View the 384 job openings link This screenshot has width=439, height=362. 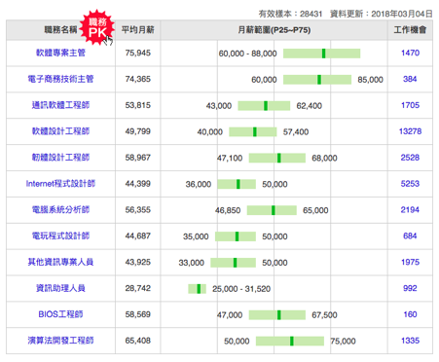pos(410,79)
